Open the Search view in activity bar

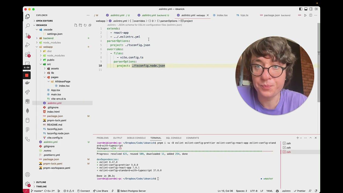pyautogui.click(x=27, y=26)
